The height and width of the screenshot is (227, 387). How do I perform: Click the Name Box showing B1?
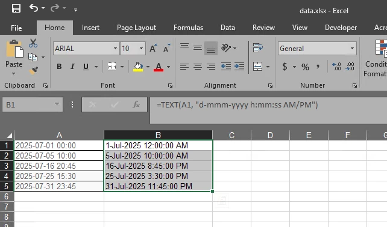click(x=33, y=104)
